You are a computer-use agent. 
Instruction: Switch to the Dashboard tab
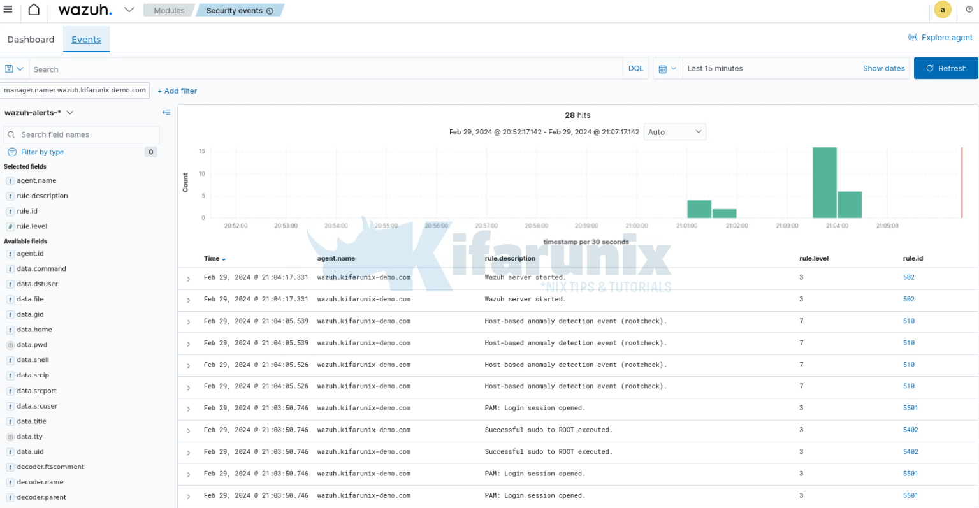pyautogui.click(x=30, y=39)
